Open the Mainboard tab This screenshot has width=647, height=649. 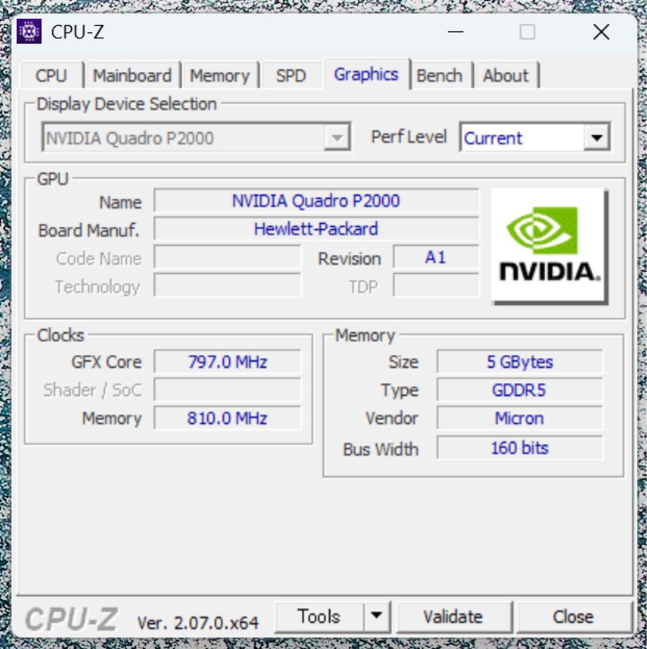coord(132,75)
